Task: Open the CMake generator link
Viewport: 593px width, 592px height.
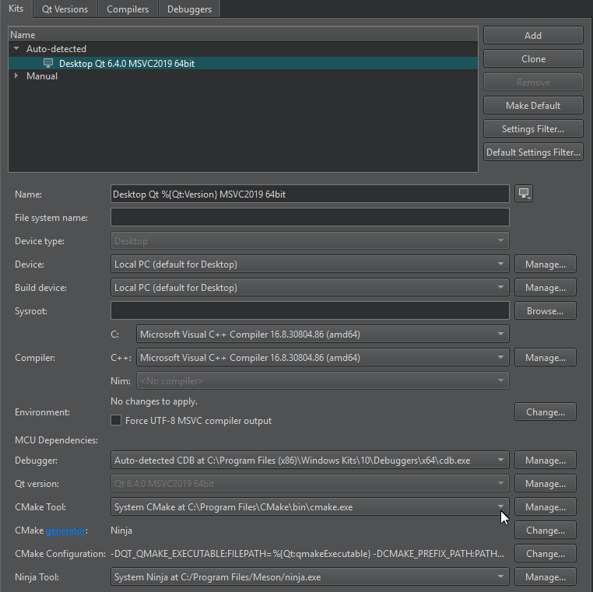Action: [66, 531]
